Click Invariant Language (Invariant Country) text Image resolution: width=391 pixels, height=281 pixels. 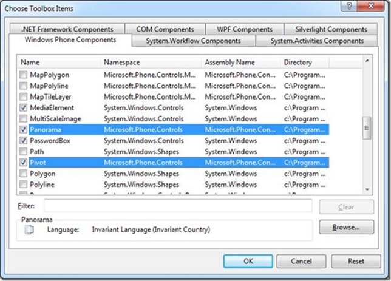coord(151,229)
